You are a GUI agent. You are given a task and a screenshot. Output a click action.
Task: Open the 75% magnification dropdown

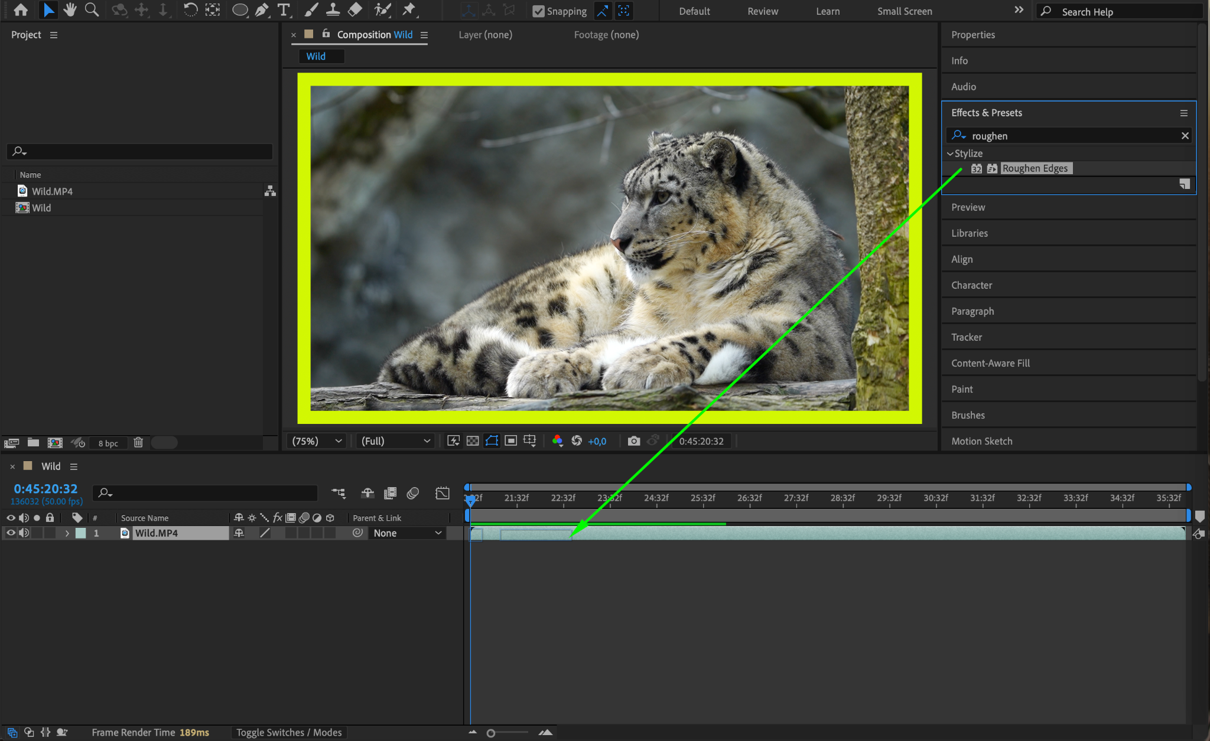point(317,441)
